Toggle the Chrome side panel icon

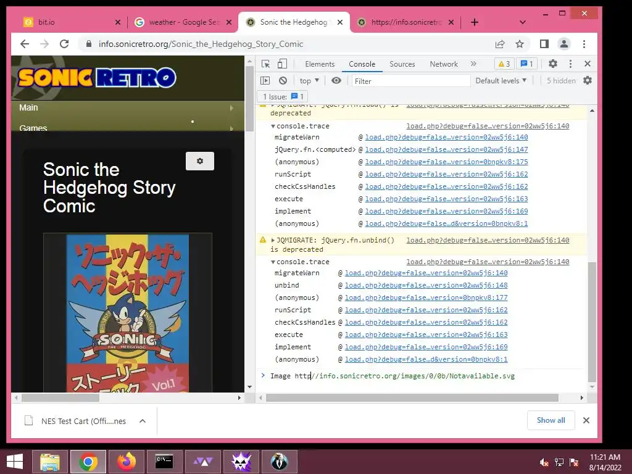click(x=544, y=44)
